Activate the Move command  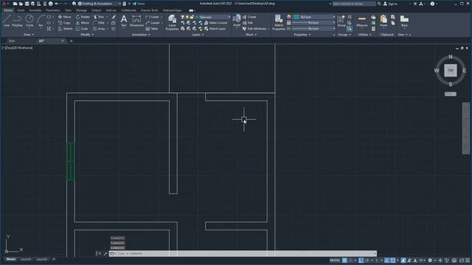click(x=64, y=17)
